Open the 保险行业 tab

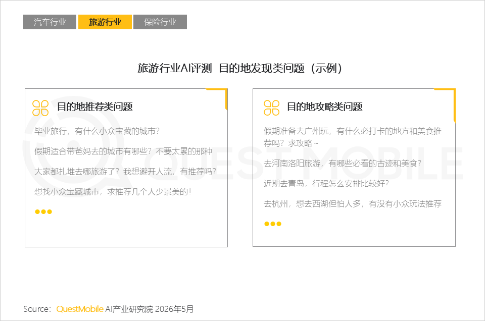click(x=160, y=22)
